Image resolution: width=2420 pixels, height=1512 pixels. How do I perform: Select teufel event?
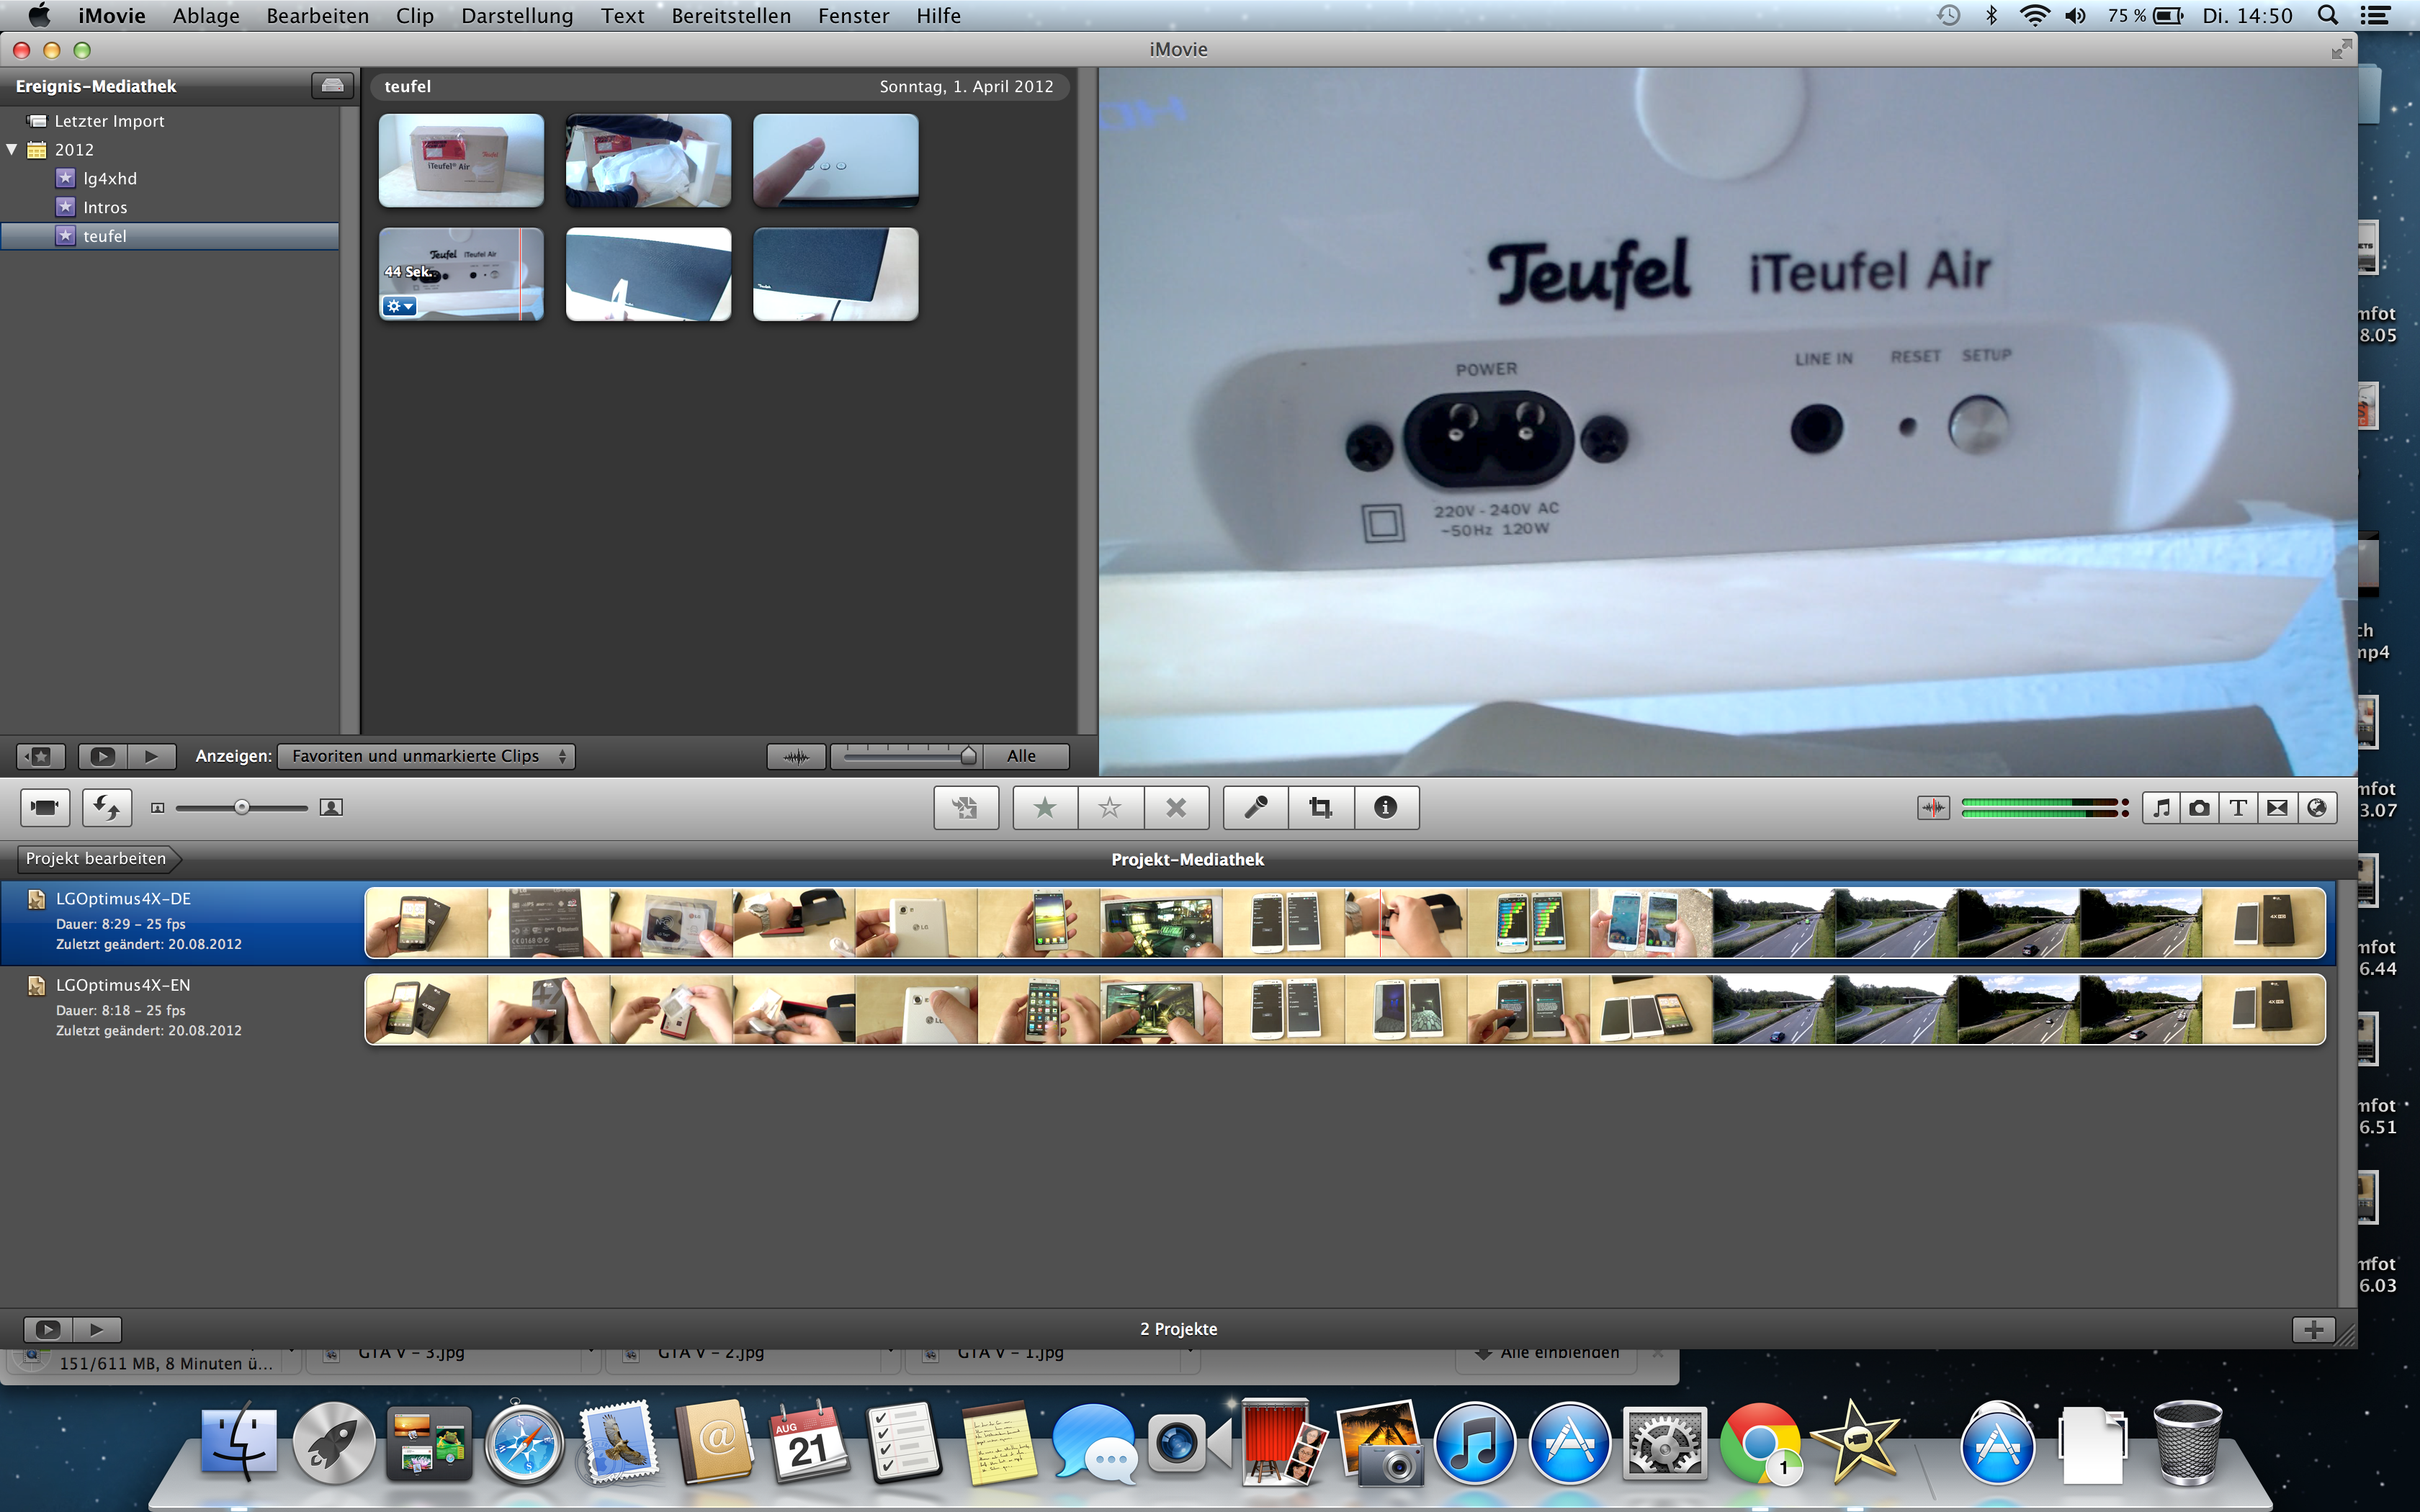click(x=170, y=236)
